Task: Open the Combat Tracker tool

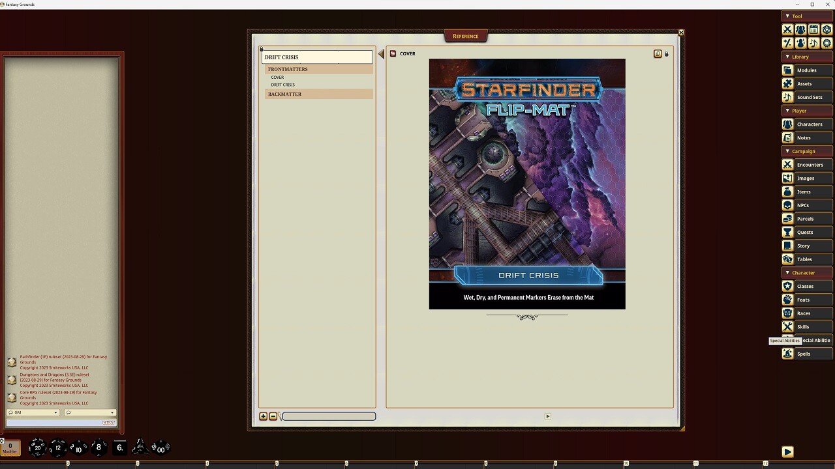Action: [787, 29]
